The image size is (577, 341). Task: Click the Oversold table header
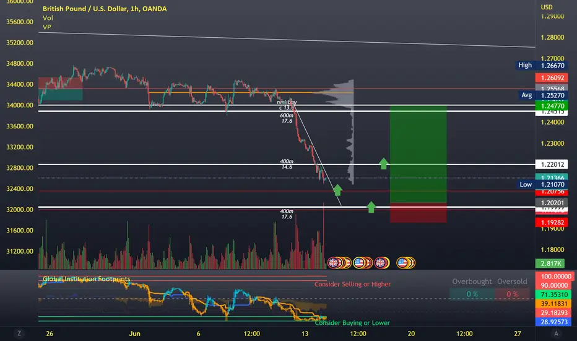[x=512, y=281]
